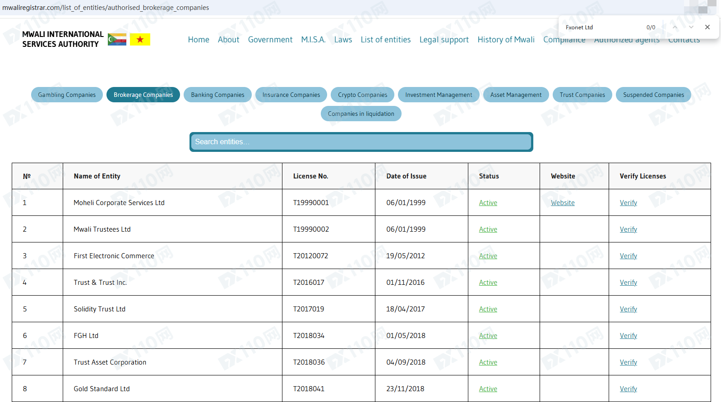Click the Comoros flag icon
Image resolution: width=721 pixels, height=402 pixels.
[117, 40]
